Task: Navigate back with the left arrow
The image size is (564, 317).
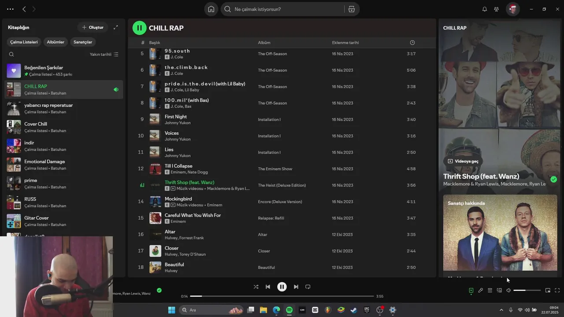Action: pyautogui.click(x=24, y=9)
